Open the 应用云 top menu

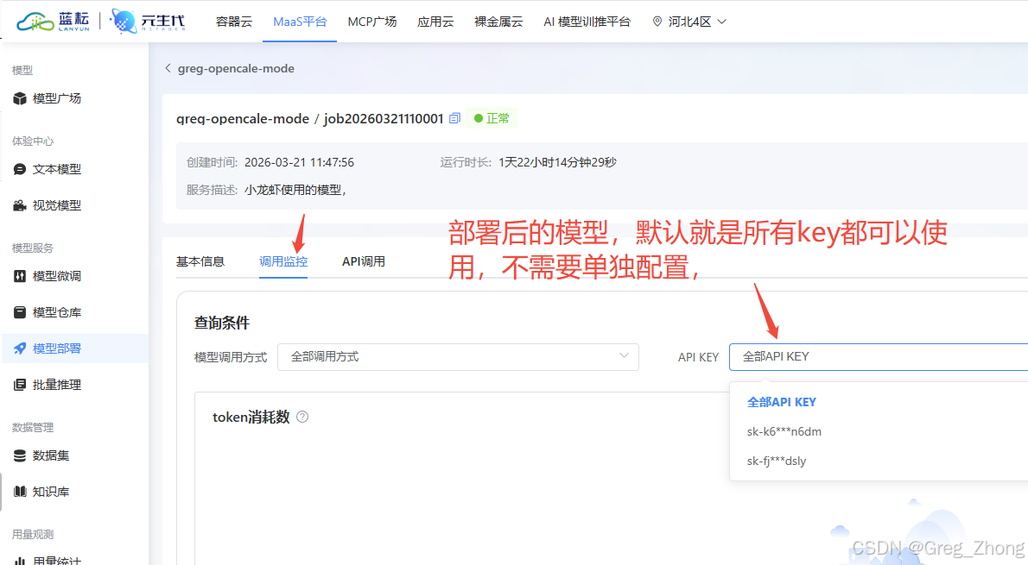[x=435, y=22]
